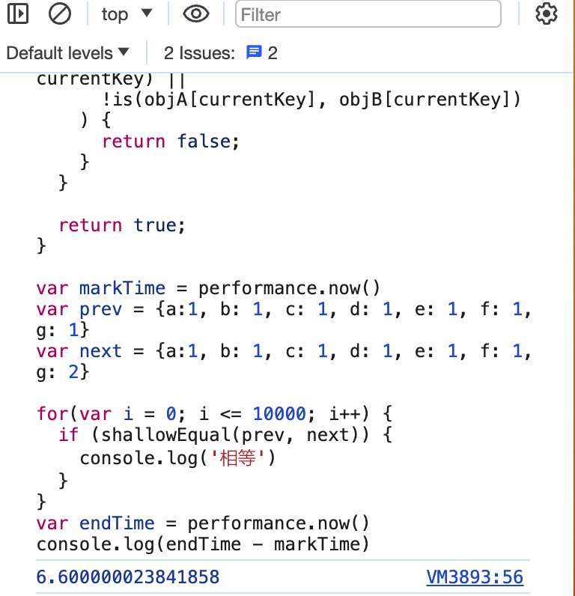Image resolution: width=575 pixels, height=596 pixels.
Task: Click the '2 Issues:' label
Action: 199,53
